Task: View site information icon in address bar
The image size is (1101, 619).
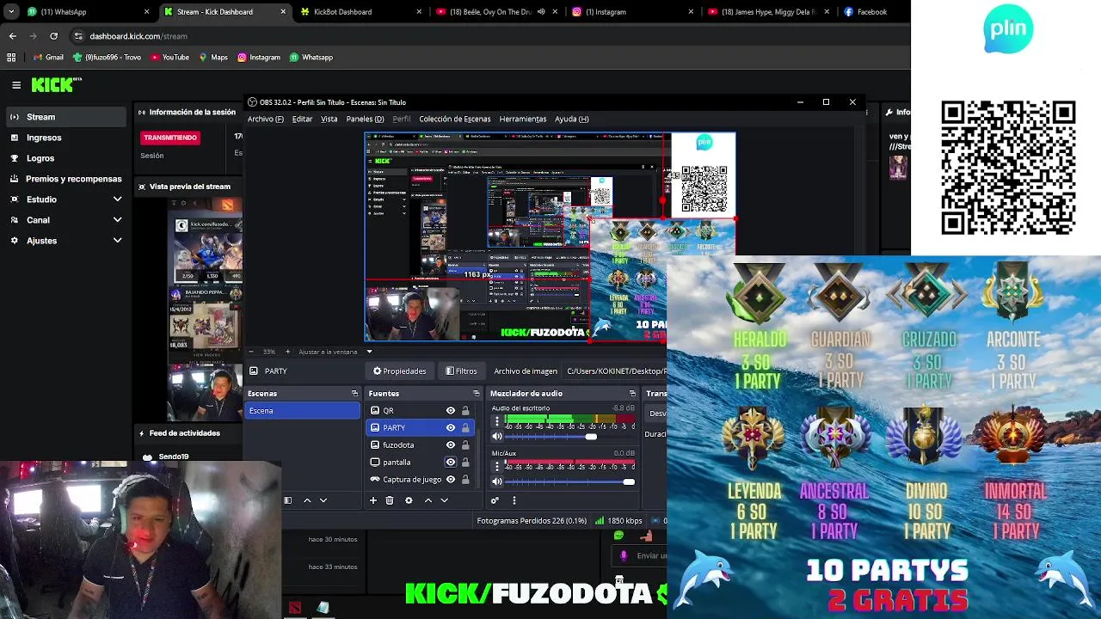Action: coord(78,36)
